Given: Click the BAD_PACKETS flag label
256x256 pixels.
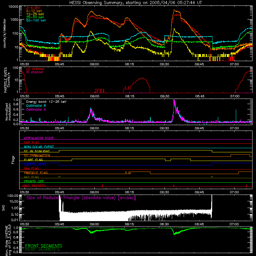Looking at the screenshot, I should (x=34, y=186).
